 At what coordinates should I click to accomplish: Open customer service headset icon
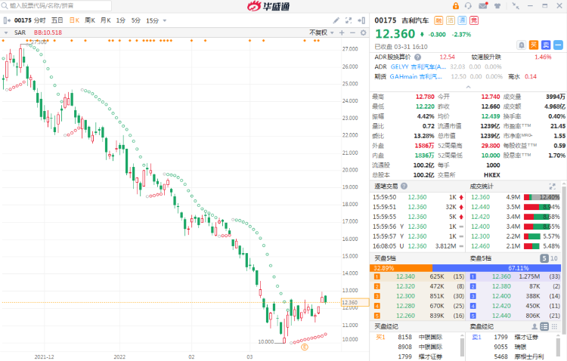tap(468, 6)
